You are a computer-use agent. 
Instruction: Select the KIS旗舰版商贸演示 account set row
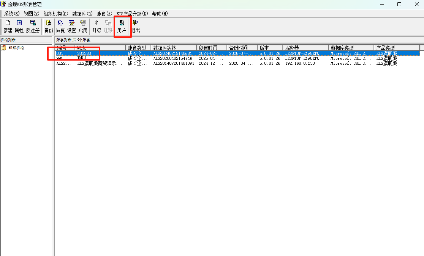coord(100,63)
